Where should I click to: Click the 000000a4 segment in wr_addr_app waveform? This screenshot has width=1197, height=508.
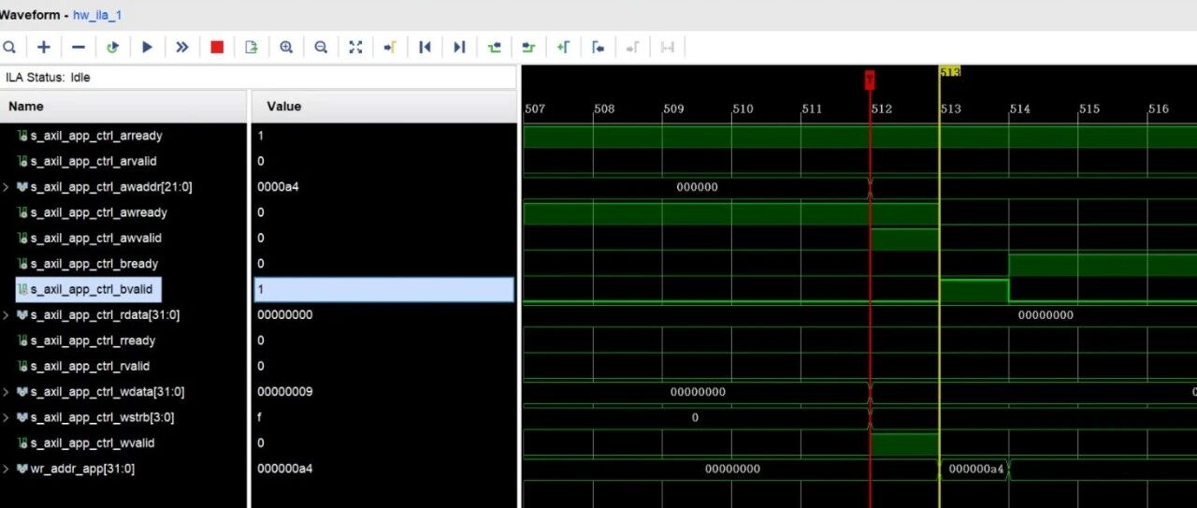click(974, 469)
